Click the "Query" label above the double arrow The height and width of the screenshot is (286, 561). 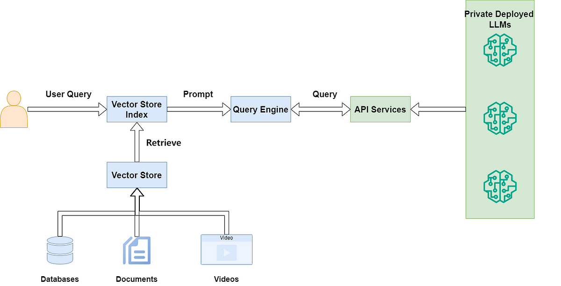point(324,94)
